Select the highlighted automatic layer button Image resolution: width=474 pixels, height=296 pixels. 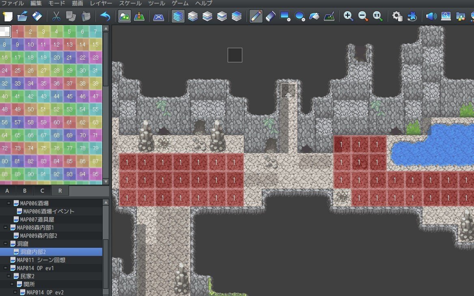(x=178, y=16)
